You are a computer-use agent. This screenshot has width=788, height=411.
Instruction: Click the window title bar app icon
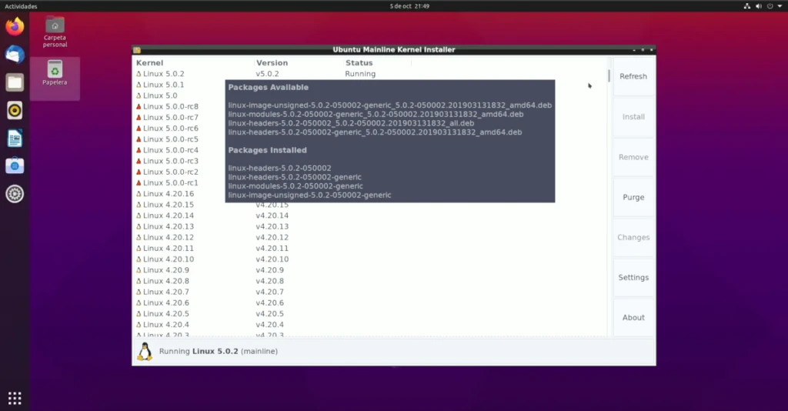pyautogui.click(x=137, y=50)
